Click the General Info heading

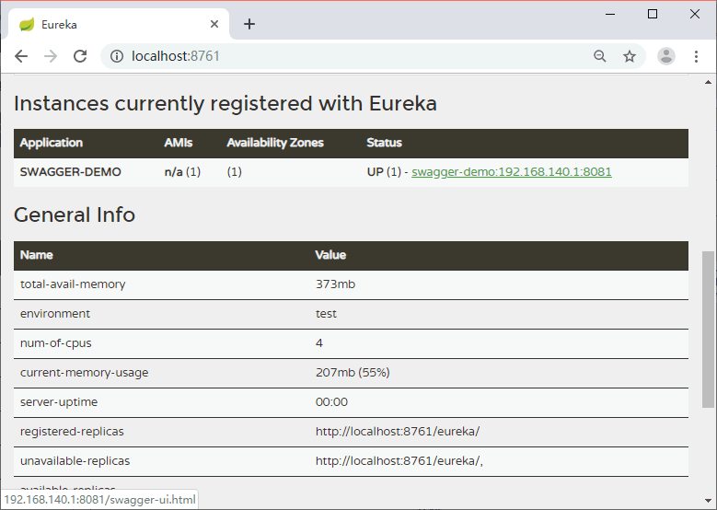75,215
